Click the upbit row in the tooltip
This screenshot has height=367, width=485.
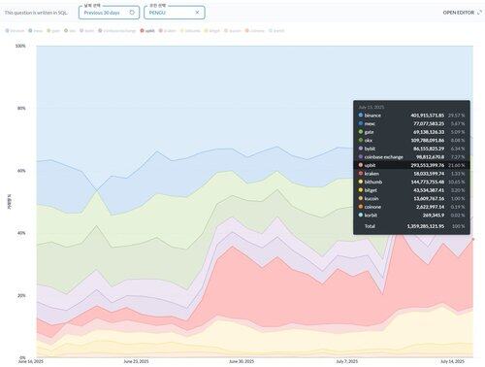(x=411, y=165)
